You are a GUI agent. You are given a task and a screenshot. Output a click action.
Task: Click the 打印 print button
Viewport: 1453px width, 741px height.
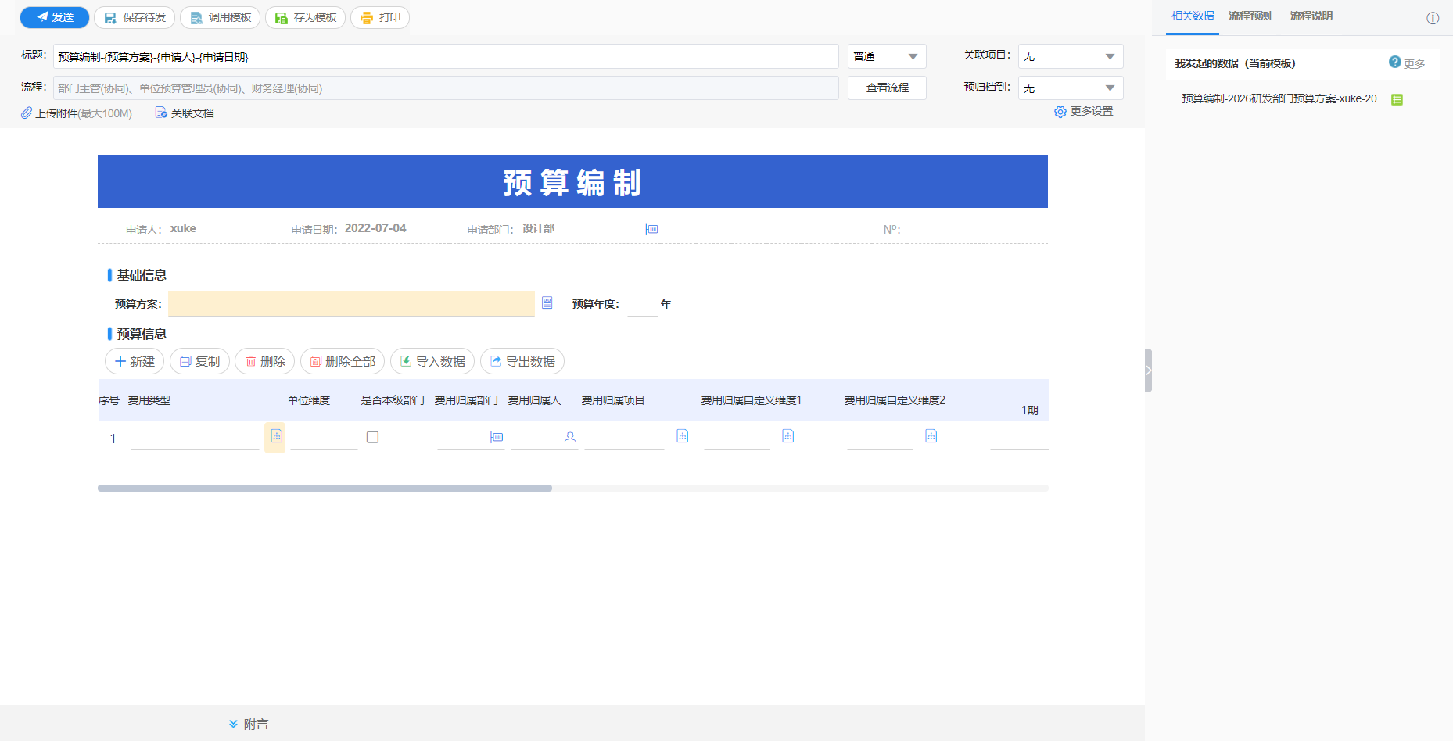pyautogui.click(x=380, y=17)
